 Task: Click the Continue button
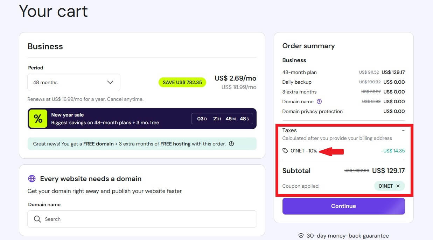[343, 206]
